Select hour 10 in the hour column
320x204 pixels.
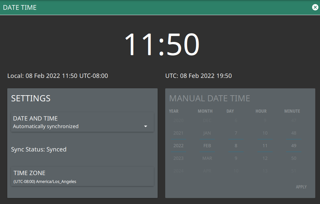[265, 133]
